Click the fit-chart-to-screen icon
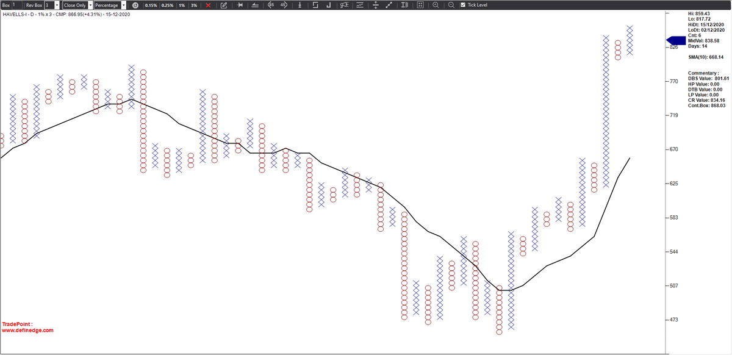 (421, 5)
